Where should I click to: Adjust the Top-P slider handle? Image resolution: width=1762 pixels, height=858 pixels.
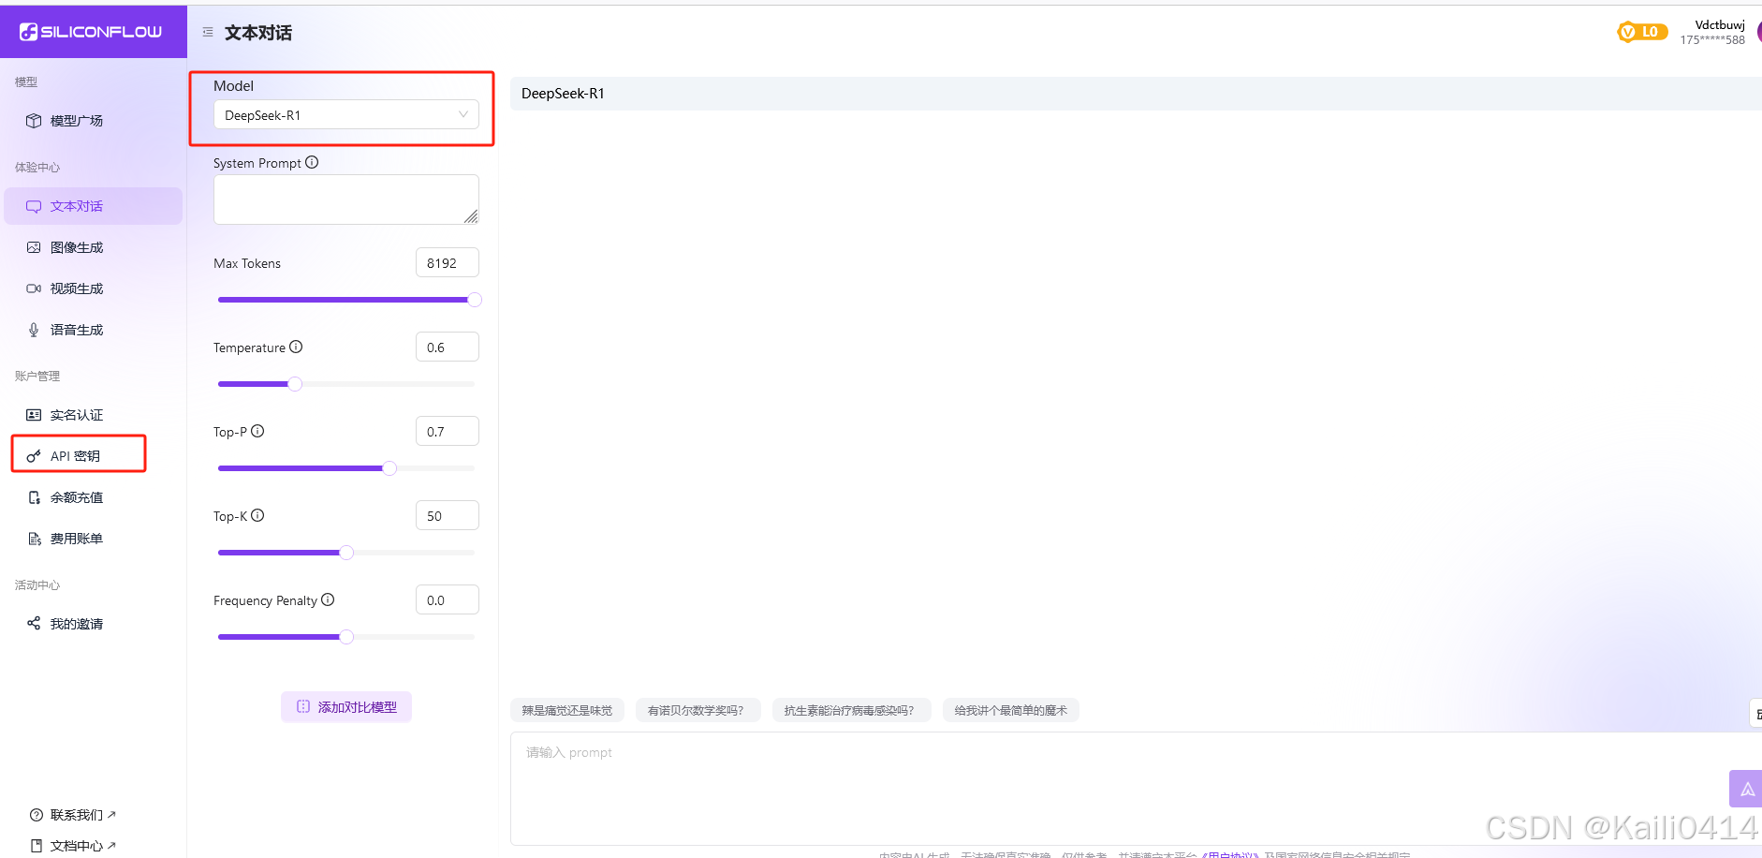(389, 468)
